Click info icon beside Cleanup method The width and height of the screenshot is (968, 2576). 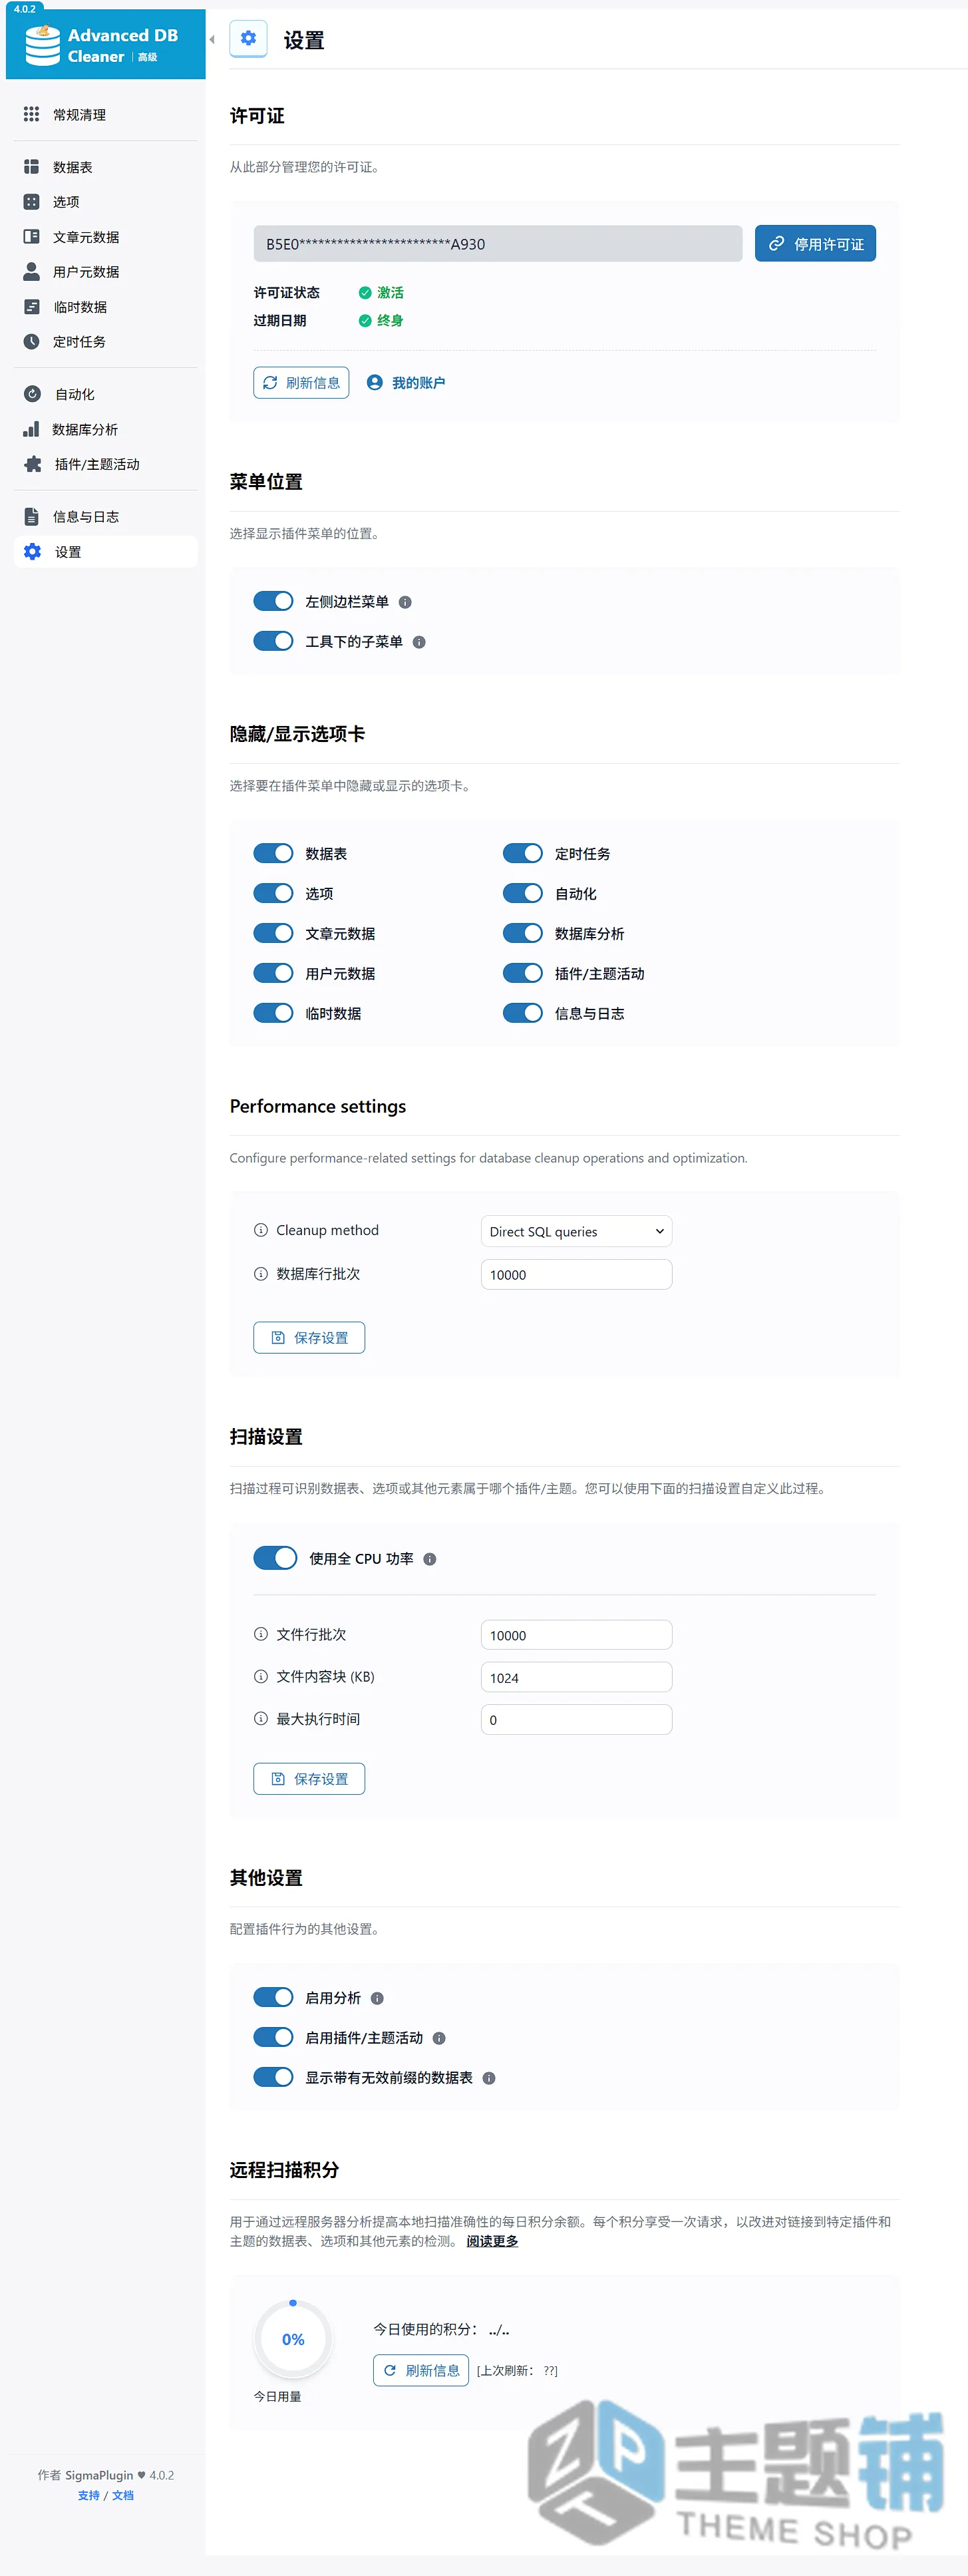point(261,1230)
